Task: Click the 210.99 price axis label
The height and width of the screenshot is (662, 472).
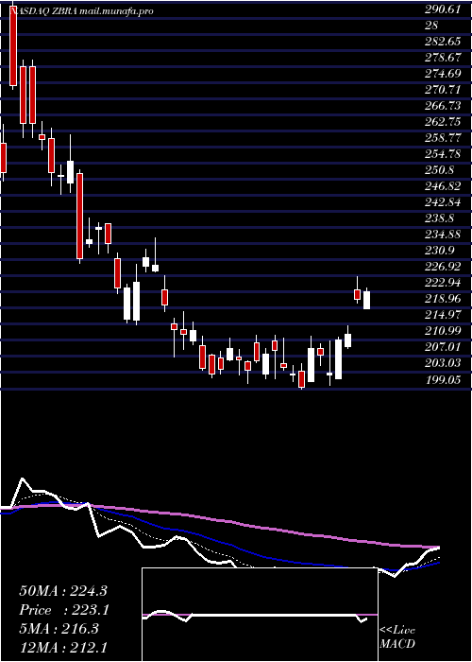Action: click(442, 331)
